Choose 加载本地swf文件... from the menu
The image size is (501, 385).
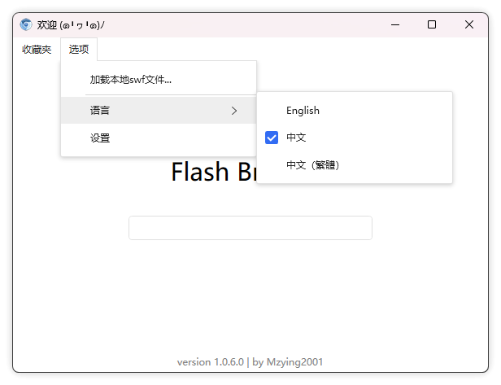pyautogui.click(x=131, y=80)
